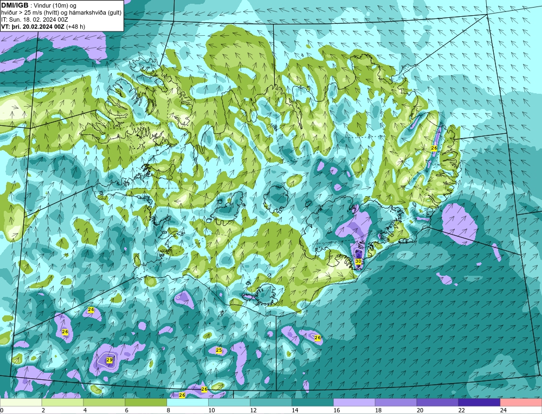Click the "IT: Sun. 18. 02. 2024 00Z" line
The height and width of the screenshot is (414, 542).
35,20
